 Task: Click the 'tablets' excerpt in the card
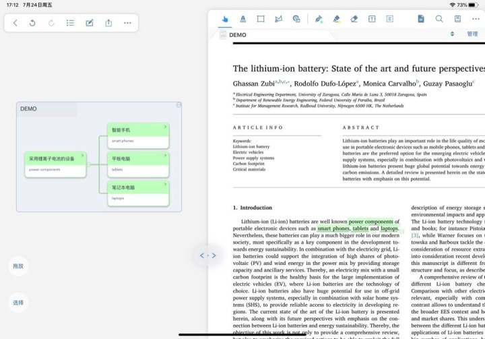(x=117, y=170)
